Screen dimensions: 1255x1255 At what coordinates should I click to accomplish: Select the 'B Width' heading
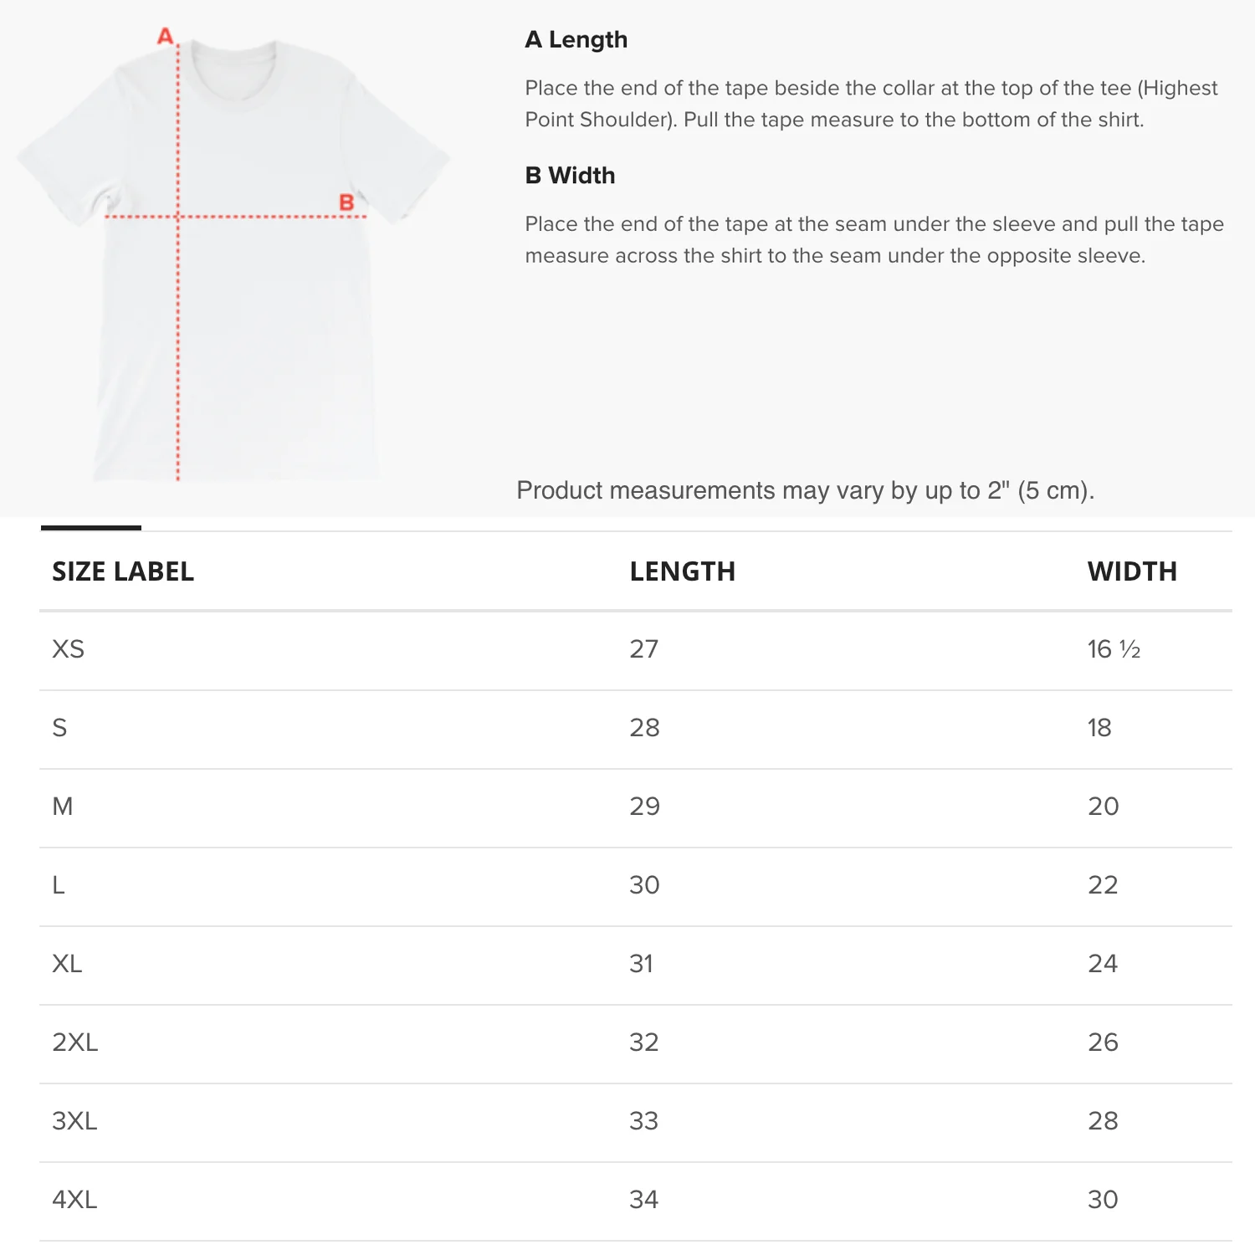(x=570, y=176)
